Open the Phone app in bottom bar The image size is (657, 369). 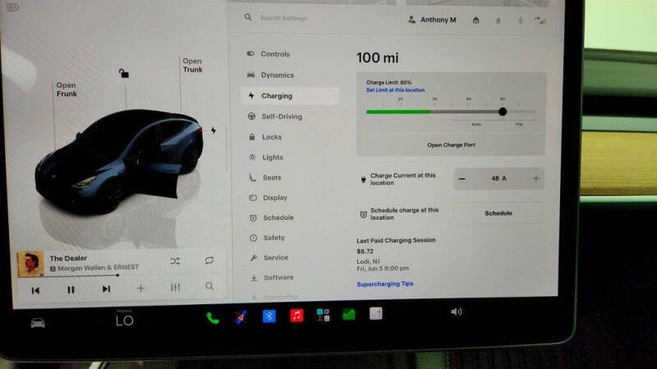tap(213, 318)
